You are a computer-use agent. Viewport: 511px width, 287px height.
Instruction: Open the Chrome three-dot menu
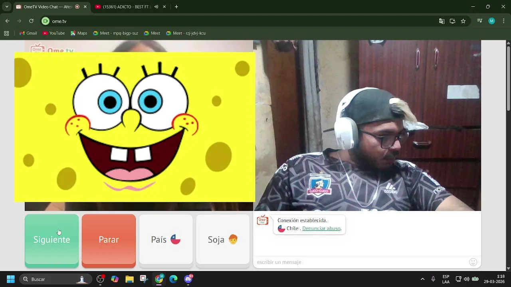503,21
